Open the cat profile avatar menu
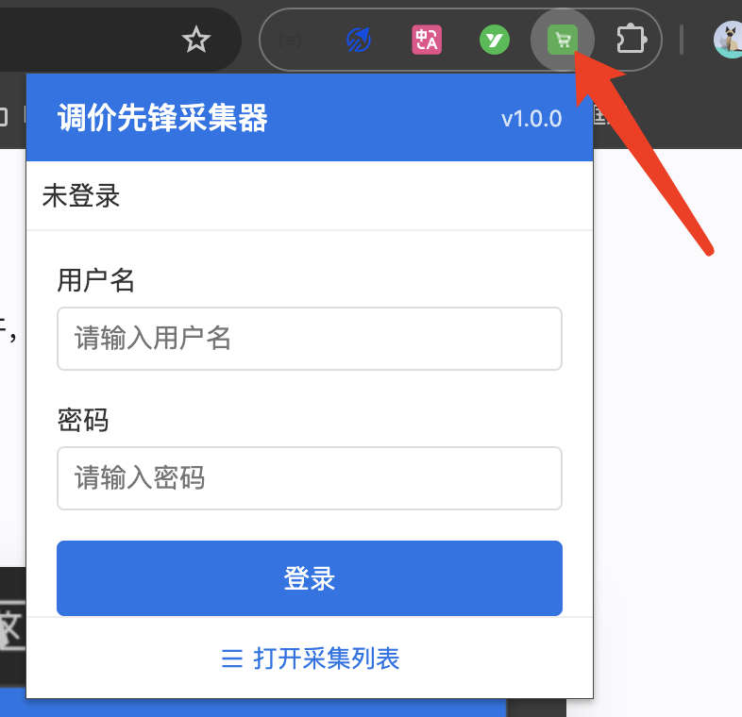Image resolution: width=742 pixels, height=717 pixels. coord(729,40)
